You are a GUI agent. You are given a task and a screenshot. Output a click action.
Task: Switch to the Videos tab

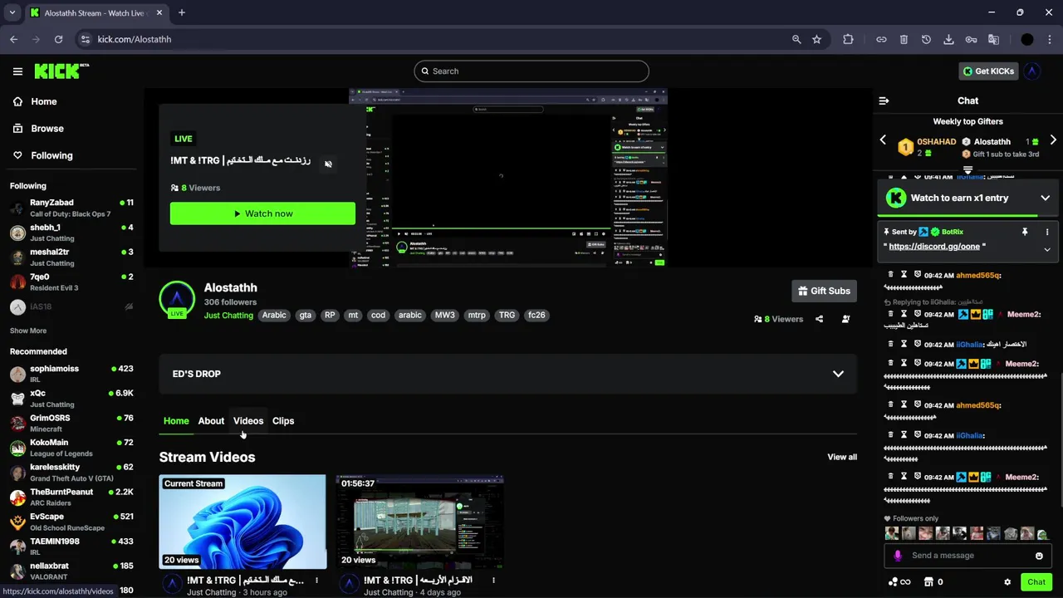(x=248, y=421)
